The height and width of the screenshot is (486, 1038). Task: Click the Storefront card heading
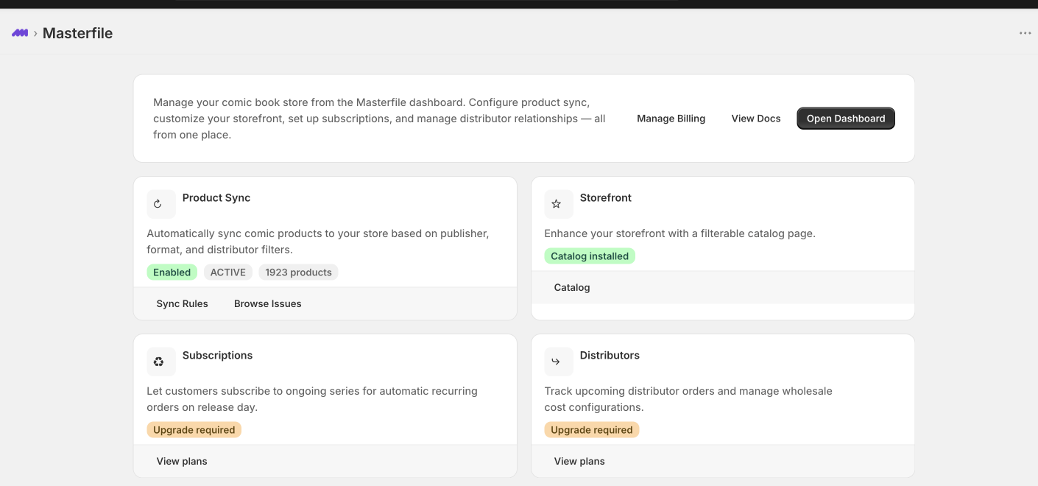pos(606,198)
